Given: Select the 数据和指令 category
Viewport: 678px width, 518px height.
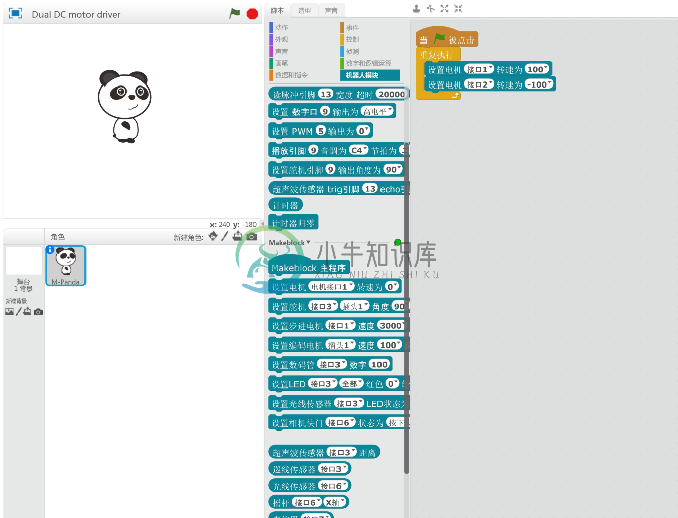Looking at the screenshot, I should click(291, 75).
